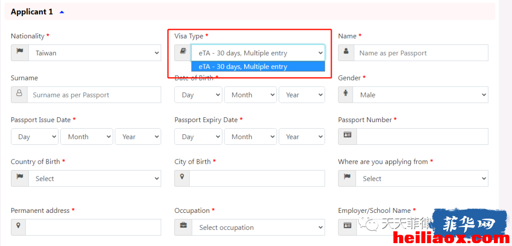The width and height of the screenshot is (512, 246).
Task: Click the Applicant 1 heading text
Action: [x=32, y=12]
